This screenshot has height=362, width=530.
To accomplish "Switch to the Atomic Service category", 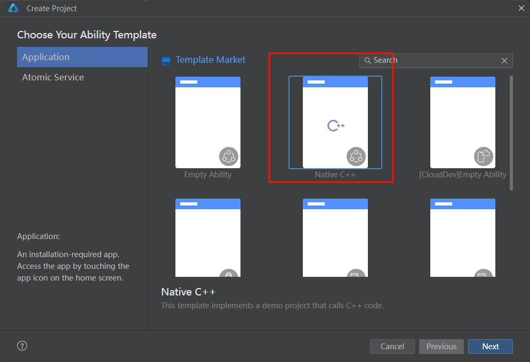I will (x=53, y=77).
